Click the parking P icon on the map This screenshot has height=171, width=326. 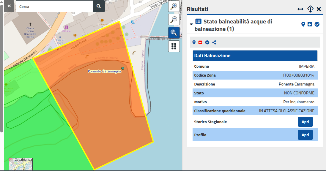click(x=133, y=22)
